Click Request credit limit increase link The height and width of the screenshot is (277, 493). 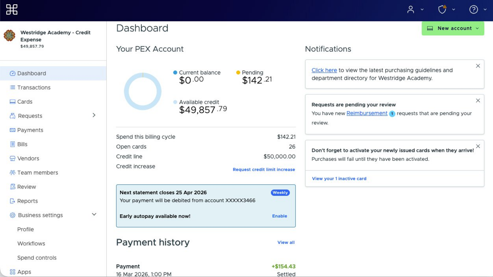tap(264, 170)
